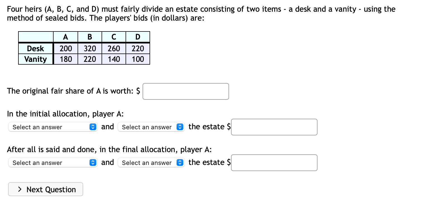Click the estate amount field for initial allocation
Viewport: 421px width, 219px height.
(x=274, y=127)
